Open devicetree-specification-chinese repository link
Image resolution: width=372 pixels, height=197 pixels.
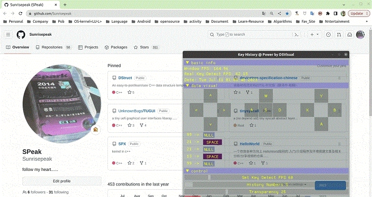(x=268, y=78)
